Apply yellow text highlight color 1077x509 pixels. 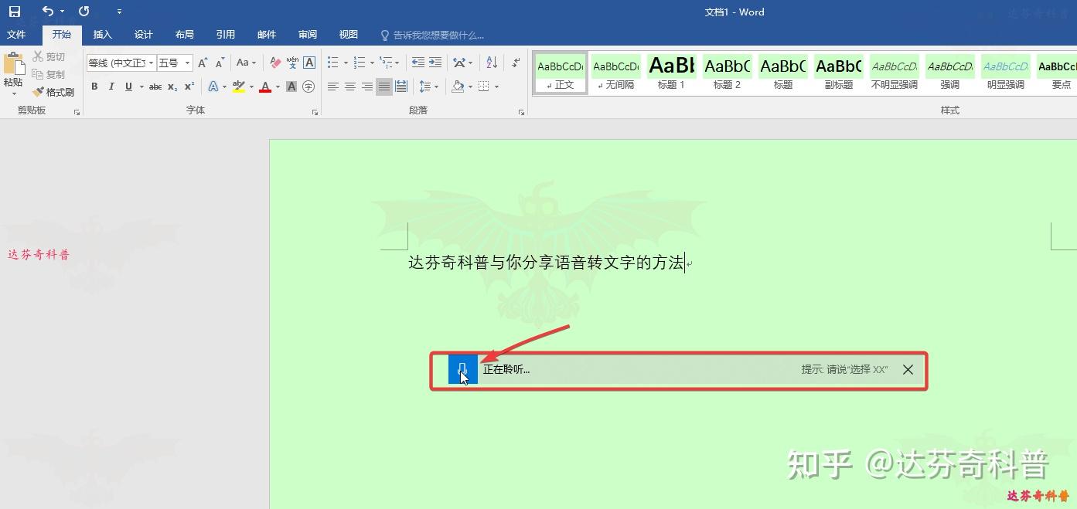[239, 87]
